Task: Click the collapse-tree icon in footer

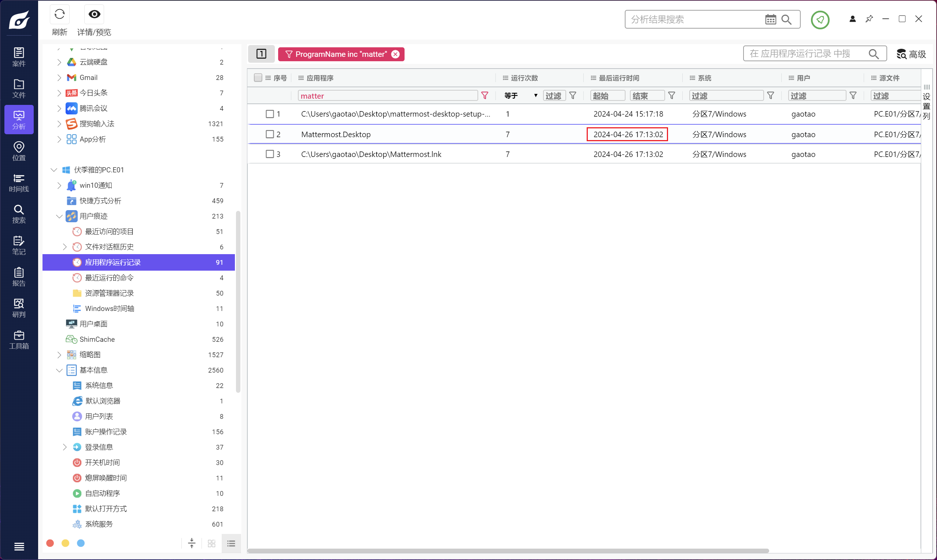Action: [192, 543]
